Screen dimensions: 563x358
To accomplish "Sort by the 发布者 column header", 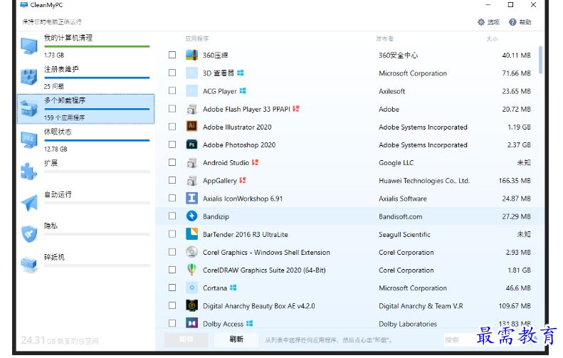I will click(385, 38).
